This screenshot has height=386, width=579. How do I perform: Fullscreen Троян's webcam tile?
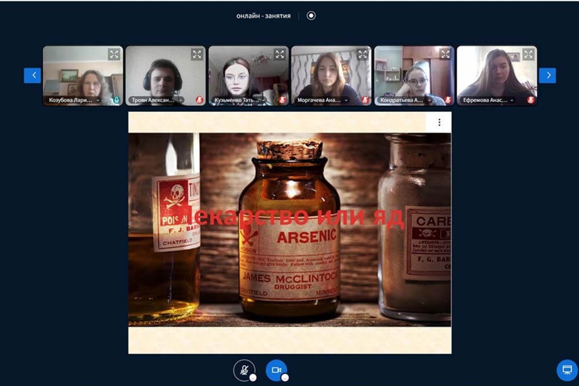197,54
